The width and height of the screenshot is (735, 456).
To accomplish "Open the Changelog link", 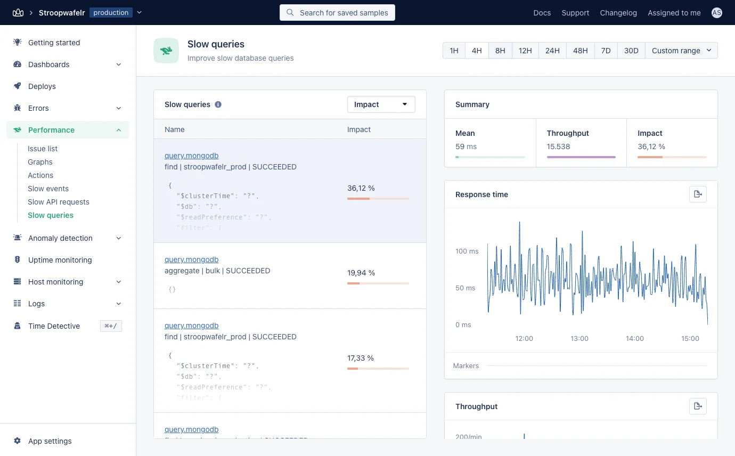I will [618, 13].
